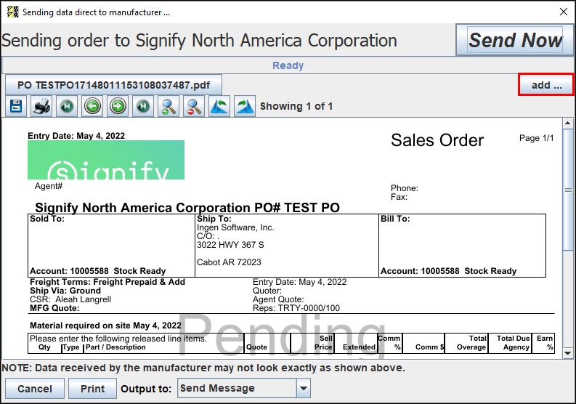Click 'Showing 1 of 1' text

(x=296, y=106)
